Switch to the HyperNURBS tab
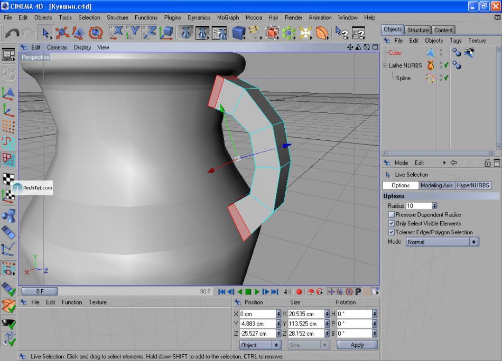 pos(473,185)
